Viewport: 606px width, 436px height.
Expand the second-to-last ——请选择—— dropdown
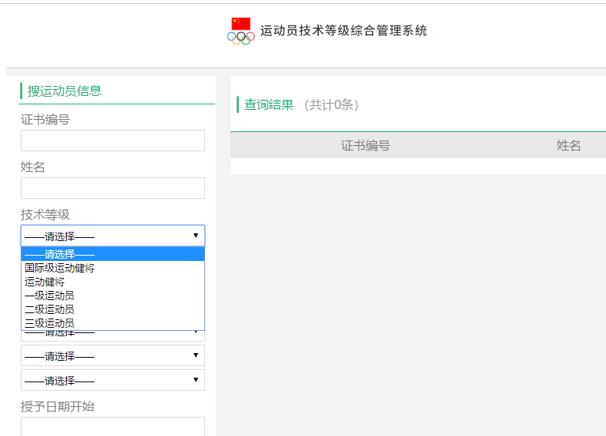113,355
